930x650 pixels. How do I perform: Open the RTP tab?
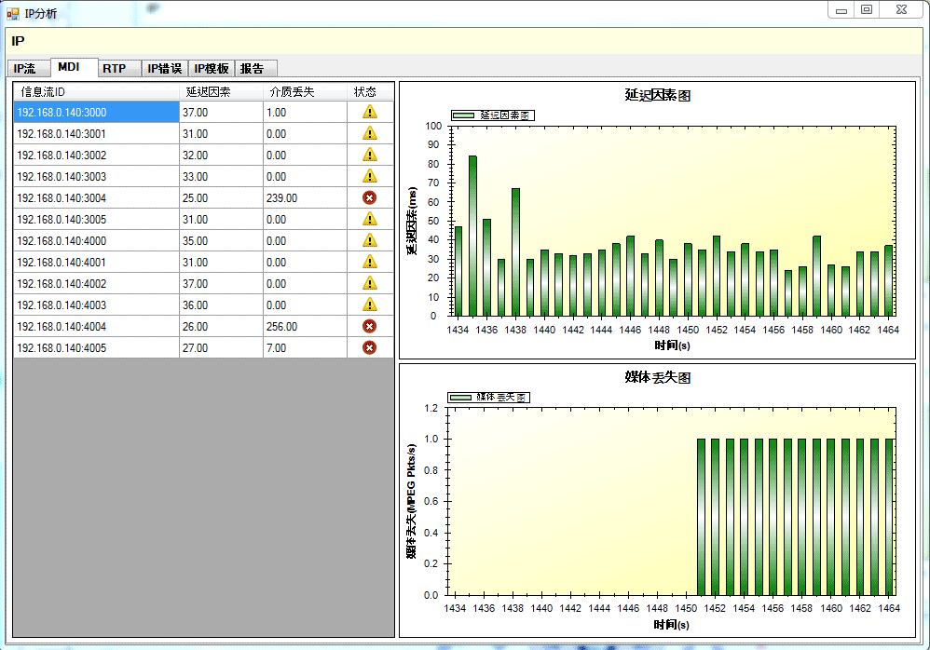[x=115, y=69]
